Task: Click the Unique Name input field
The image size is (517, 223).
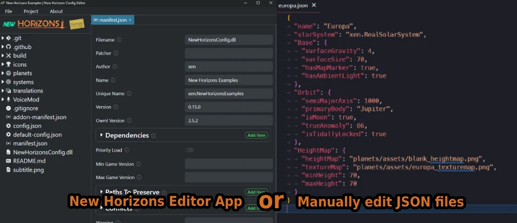Action: pyautogui.click(x=229, y=94)
